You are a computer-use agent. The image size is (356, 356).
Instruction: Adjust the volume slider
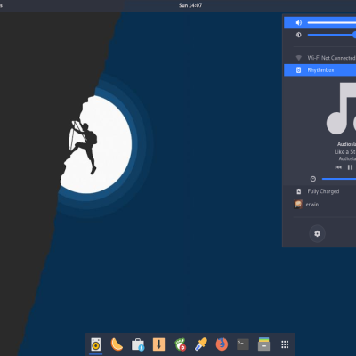coord(332,23)
